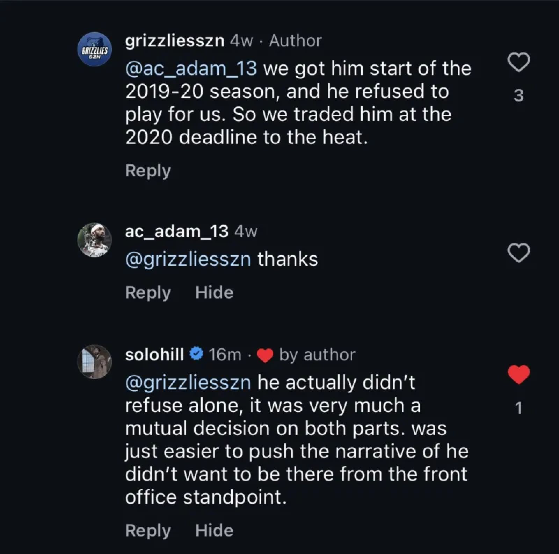The height and width of the screenshot is (554, 559).
Task: View the 1 like on solohill's comment
Action: [519, 408]
